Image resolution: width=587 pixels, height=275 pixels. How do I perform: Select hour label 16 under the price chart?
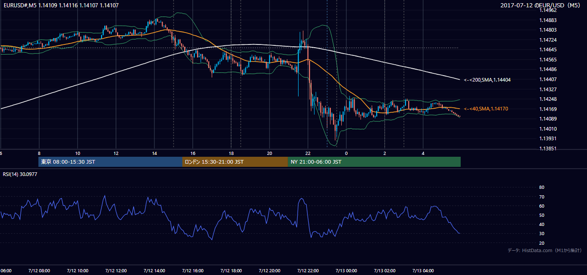pyautogui.click(x=193, y=153)
